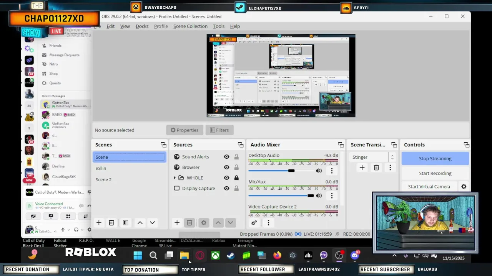The height and width of the screenshot is (276, 492).
Task: Open Desktop Audio three-dot options
Action: pyautogui.click(x=332, y=171)
